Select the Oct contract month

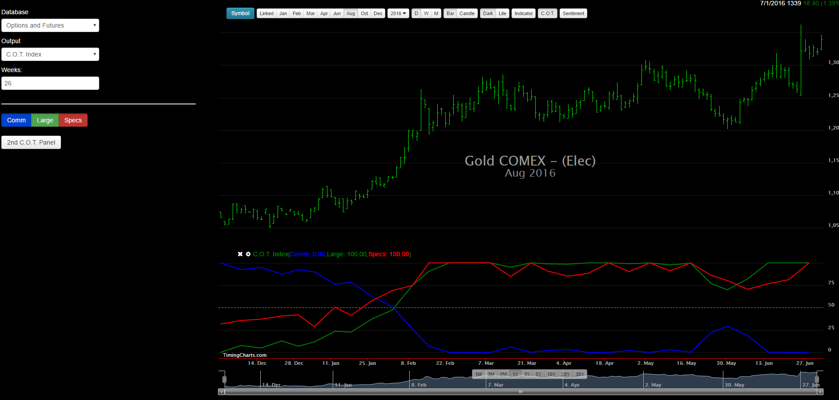point(364,13)
